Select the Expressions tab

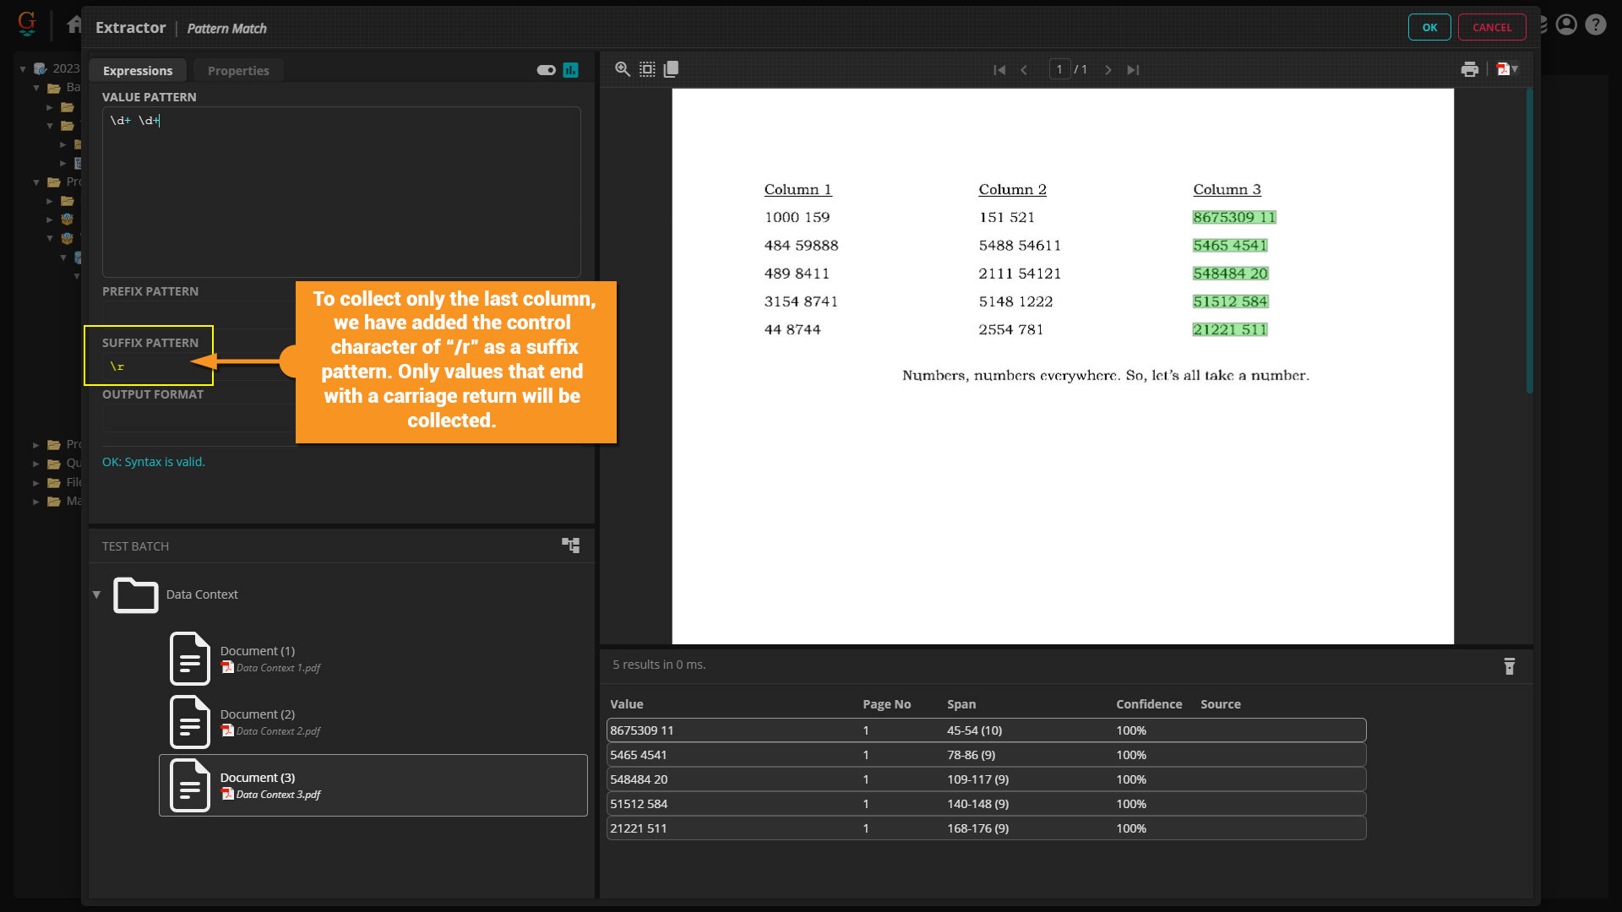(138, 71)
